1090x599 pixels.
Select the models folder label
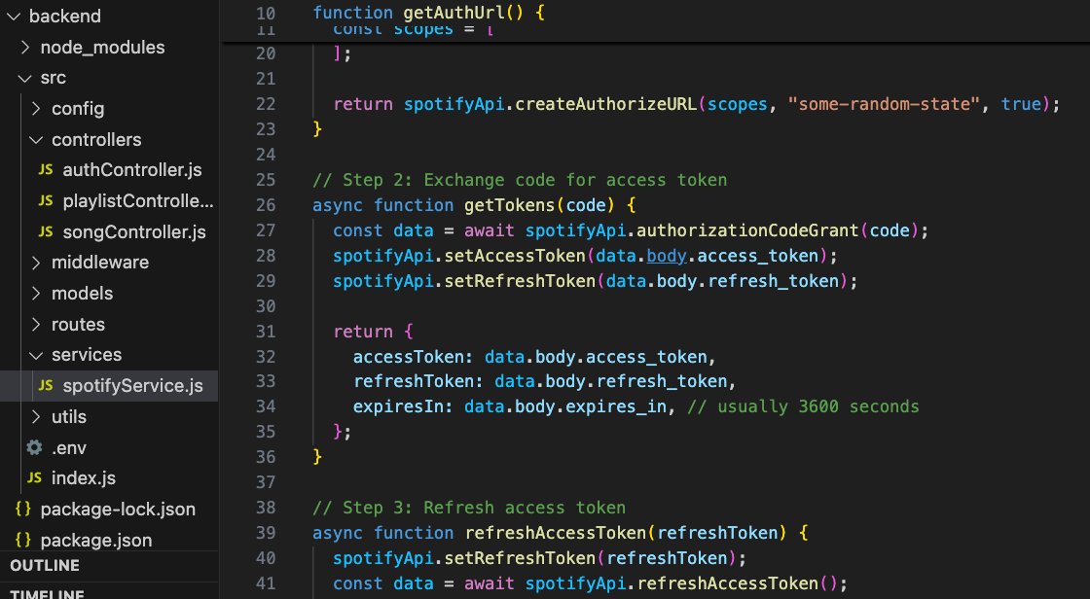[82, 294]
